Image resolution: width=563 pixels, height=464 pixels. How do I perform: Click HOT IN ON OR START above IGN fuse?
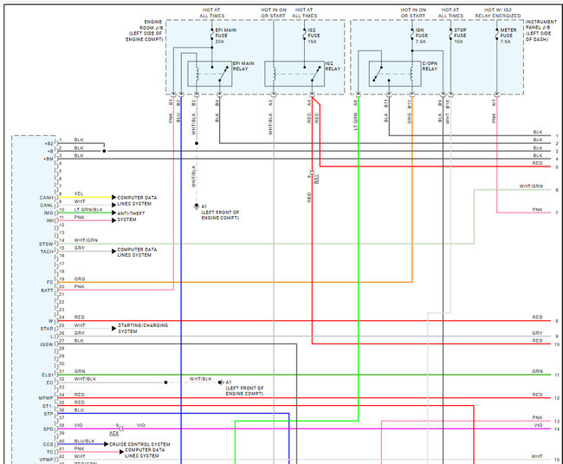413,13
